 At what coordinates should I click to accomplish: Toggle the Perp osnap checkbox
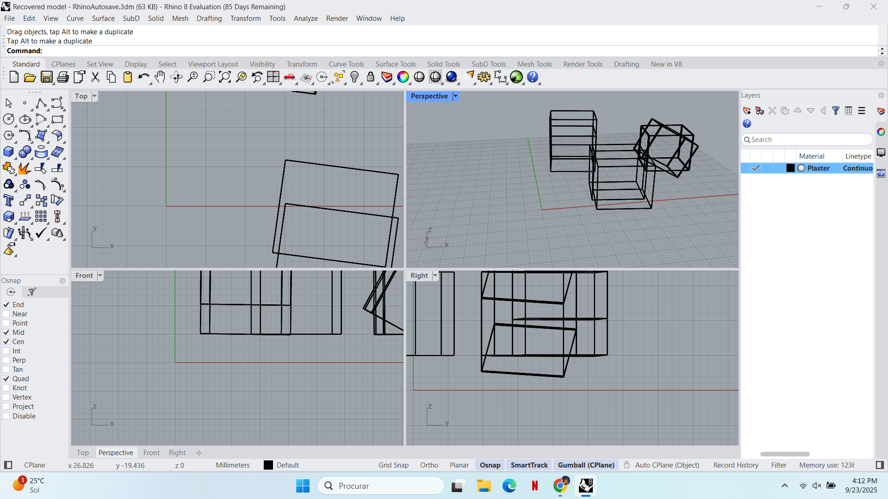(6, 360)
